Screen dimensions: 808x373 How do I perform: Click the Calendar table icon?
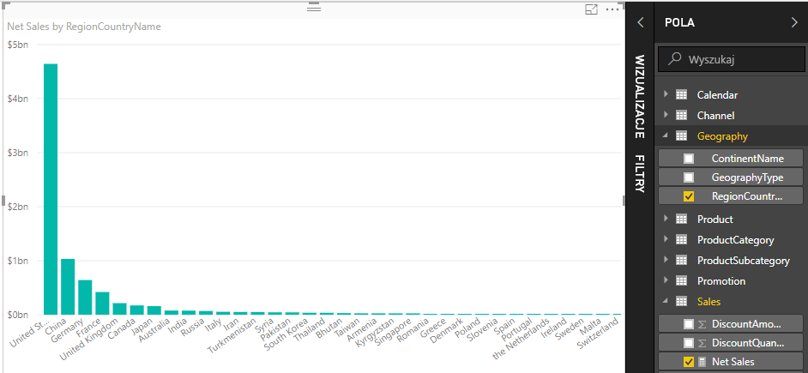click(x=681, y=95)
